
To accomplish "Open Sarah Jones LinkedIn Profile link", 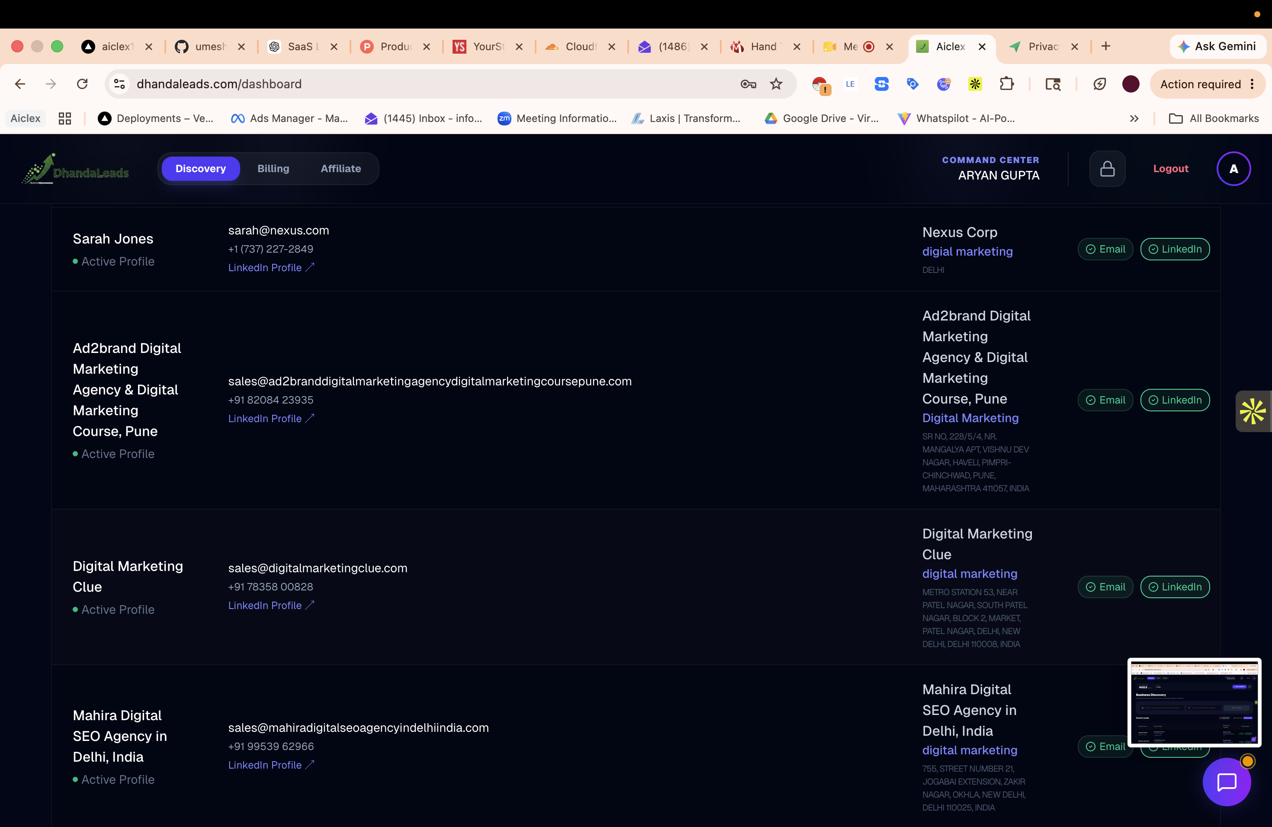I will coord(271,268).
